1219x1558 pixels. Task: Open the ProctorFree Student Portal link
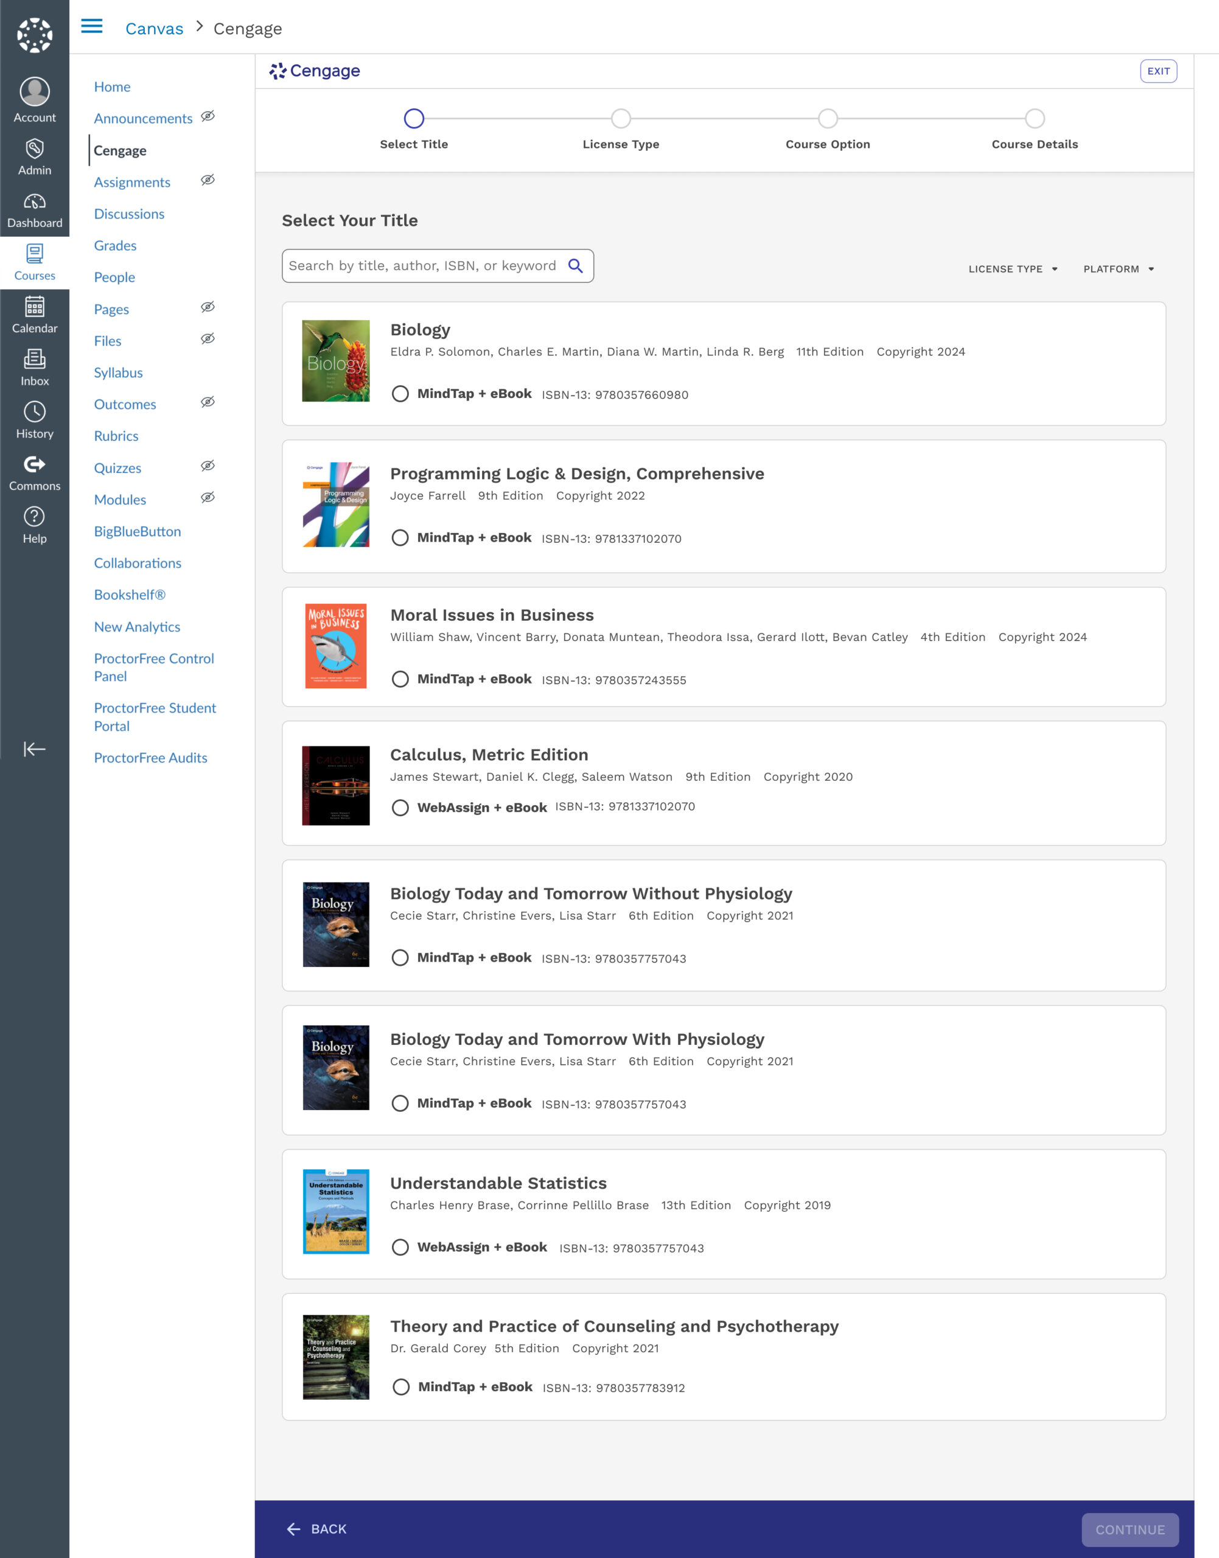pyautogui.click(x=155, y=718)
